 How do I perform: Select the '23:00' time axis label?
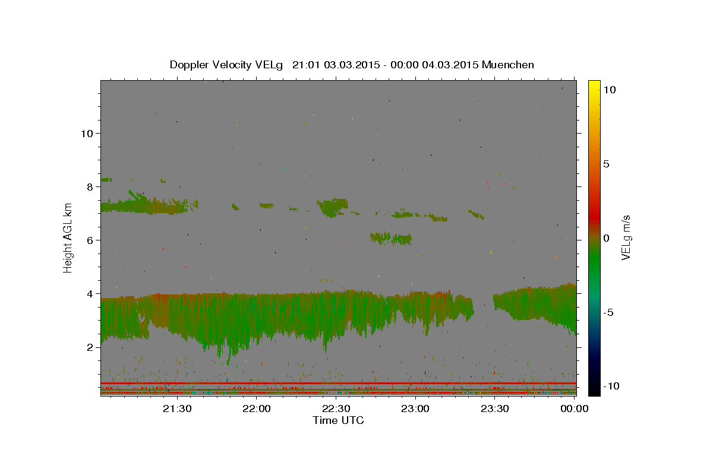click(416, 408)
